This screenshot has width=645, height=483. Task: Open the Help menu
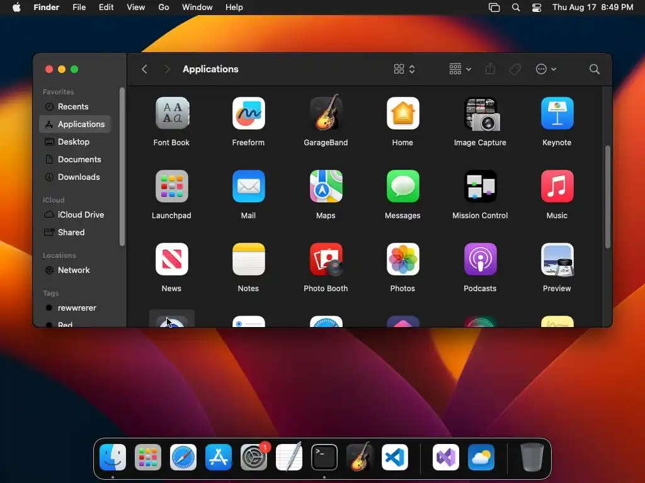(x=234, y=8)
